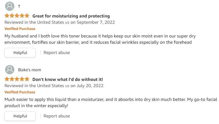Screen dimensions: 219x124
Task: Click middle star of T's review rating
Action: (17, 16)
